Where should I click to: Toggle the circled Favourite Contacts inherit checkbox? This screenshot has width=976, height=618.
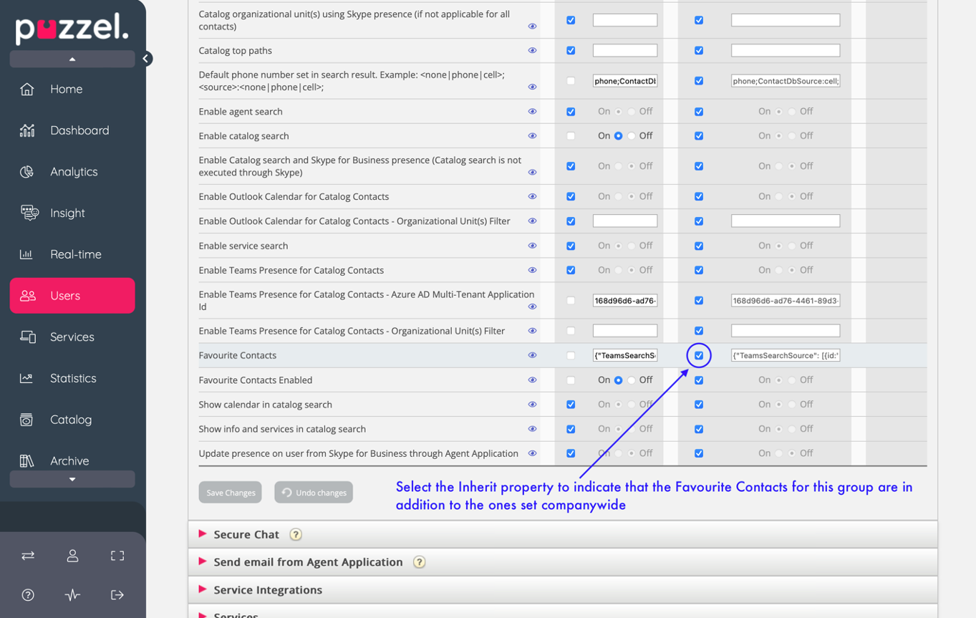699,355
